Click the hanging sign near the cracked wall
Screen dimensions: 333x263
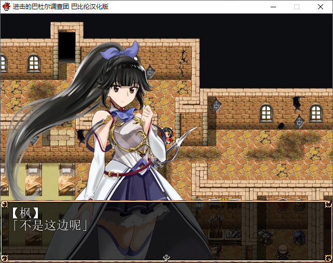(150, 72)
